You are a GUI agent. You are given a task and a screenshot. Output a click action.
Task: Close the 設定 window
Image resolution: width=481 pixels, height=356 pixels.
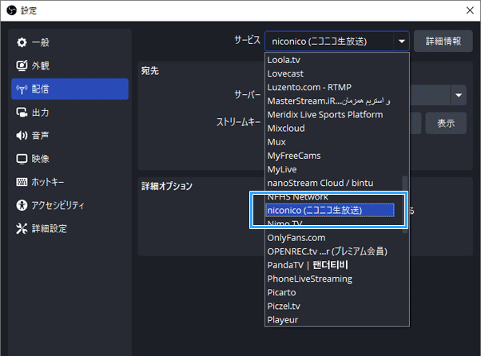click(470, 10)
